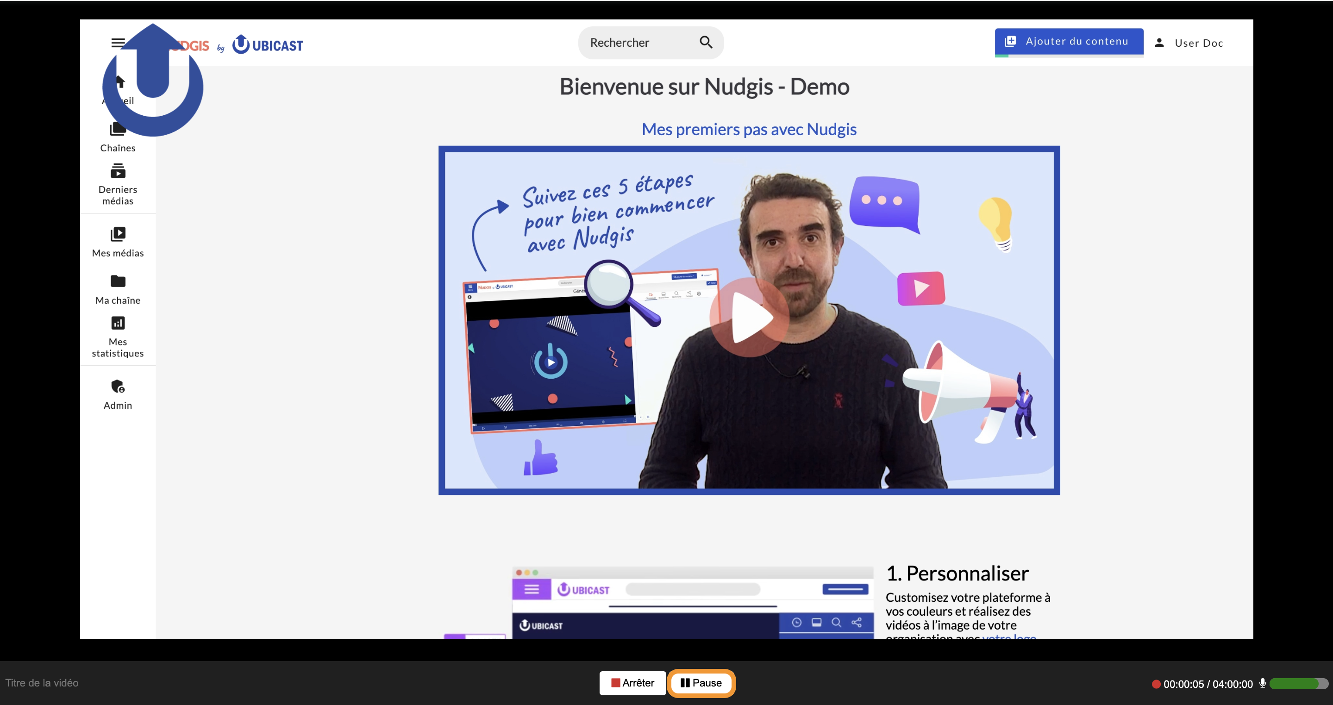
Task: Open link Mes premiers pas avec Nudgis
Action: pyautogui.click(x=749, y=129)
